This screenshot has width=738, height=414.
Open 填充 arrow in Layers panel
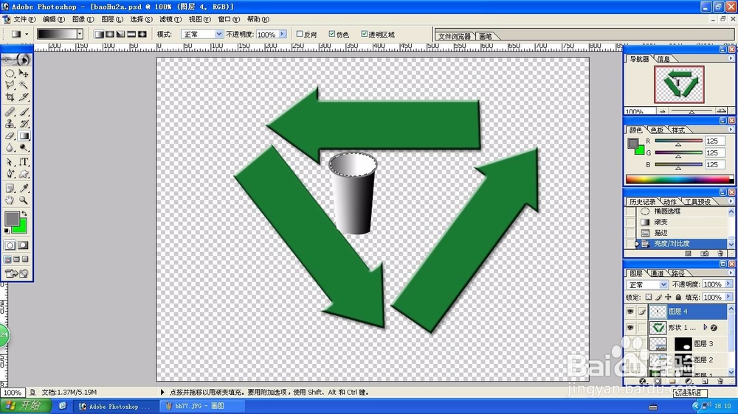pos(728,297)
